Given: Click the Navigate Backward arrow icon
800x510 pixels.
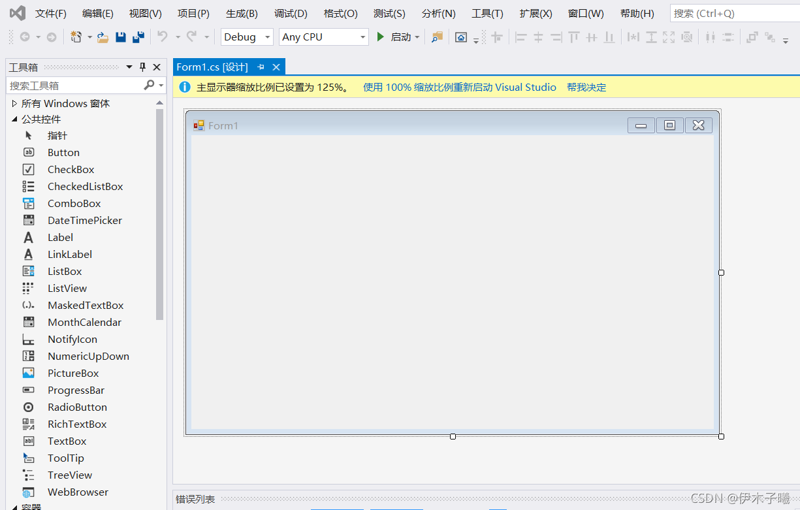Looking at the screenshot, I should (25, 37).
